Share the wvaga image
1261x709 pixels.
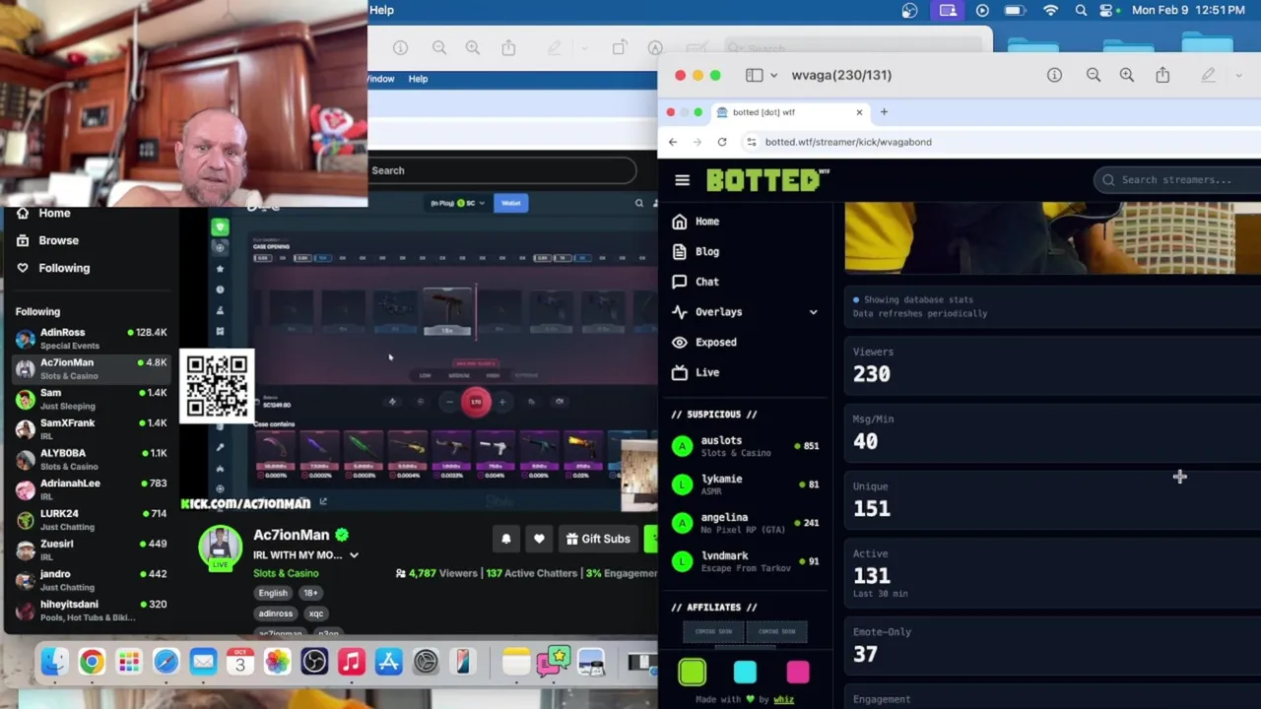tap(1162, 75)
